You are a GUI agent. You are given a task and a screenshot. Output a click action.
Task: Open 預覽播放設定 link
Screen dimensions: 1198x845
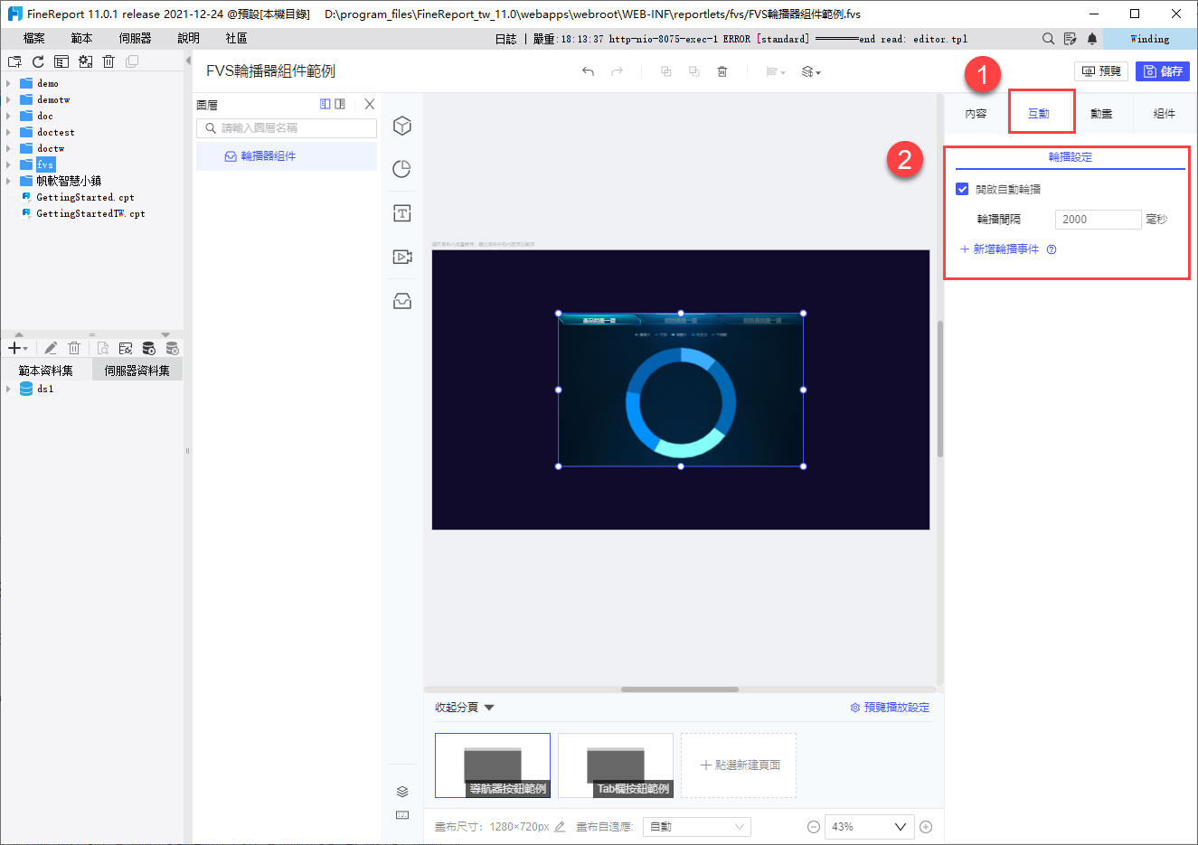tap(890, 708)
